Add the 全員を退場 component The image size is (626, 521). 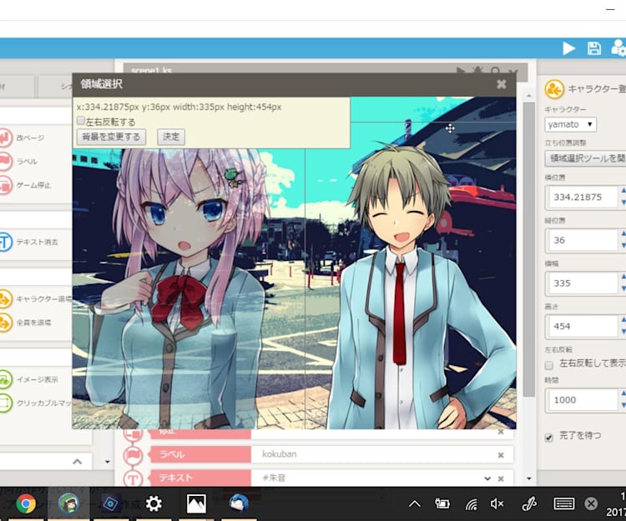pyautogui.click(x=27, y=323)
